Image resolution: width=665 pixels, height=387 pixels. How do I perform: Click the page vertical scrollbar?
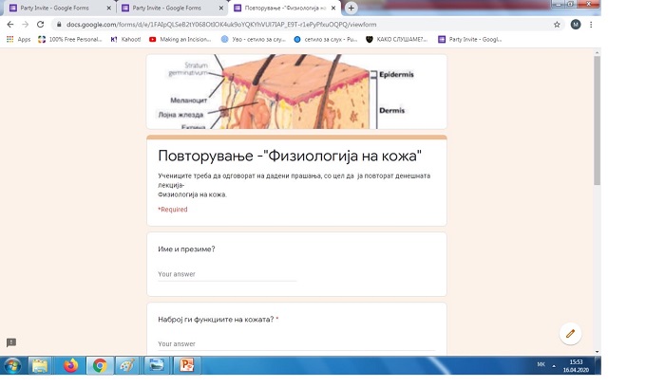tap(596, 123)
